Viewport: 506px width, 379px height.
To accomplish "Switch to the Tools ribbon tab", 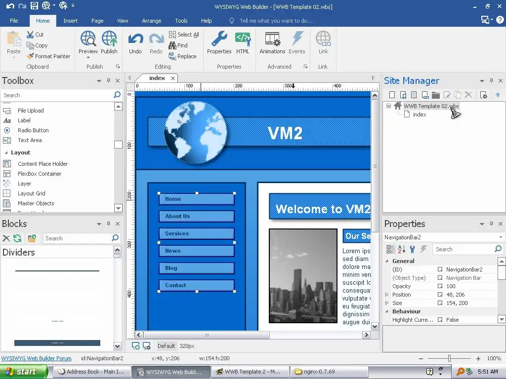I will point(181,21).
